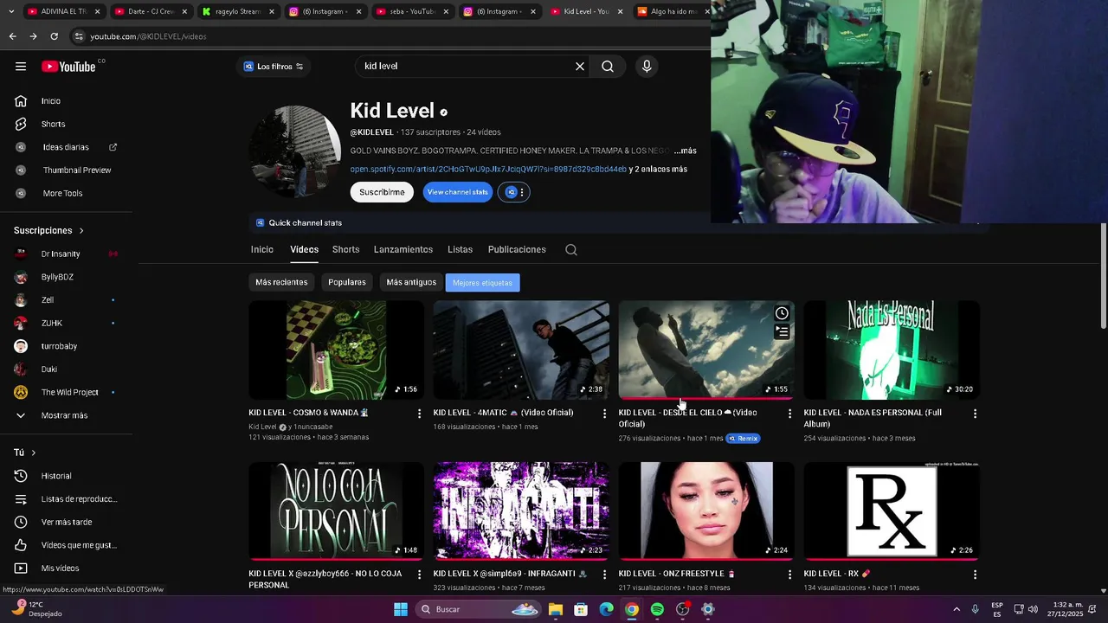Search within channel using magnifier icon
1108x623 pixels.
tap(571, 250)
